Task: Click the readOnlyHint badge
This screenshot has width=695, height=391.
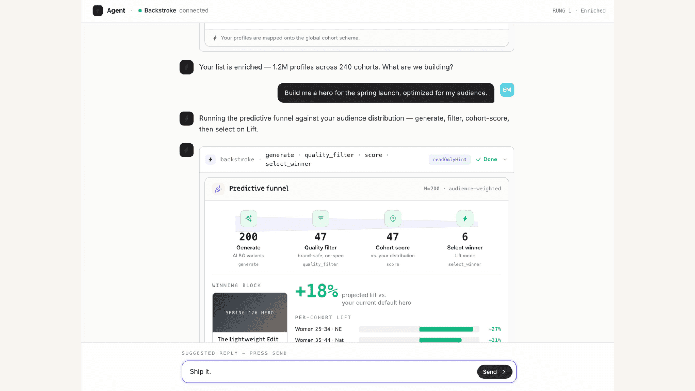Action: [450, 160]
